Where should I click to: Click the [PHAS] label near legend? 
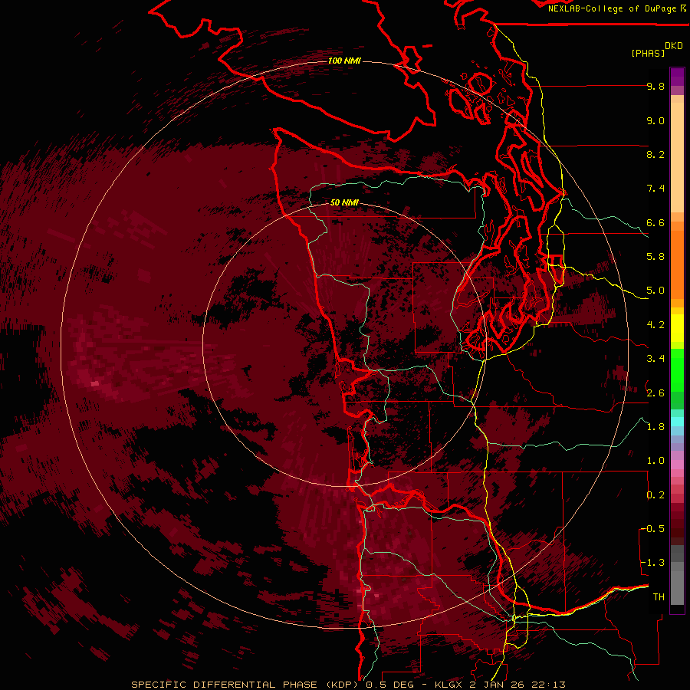click(x=648, y=53)
